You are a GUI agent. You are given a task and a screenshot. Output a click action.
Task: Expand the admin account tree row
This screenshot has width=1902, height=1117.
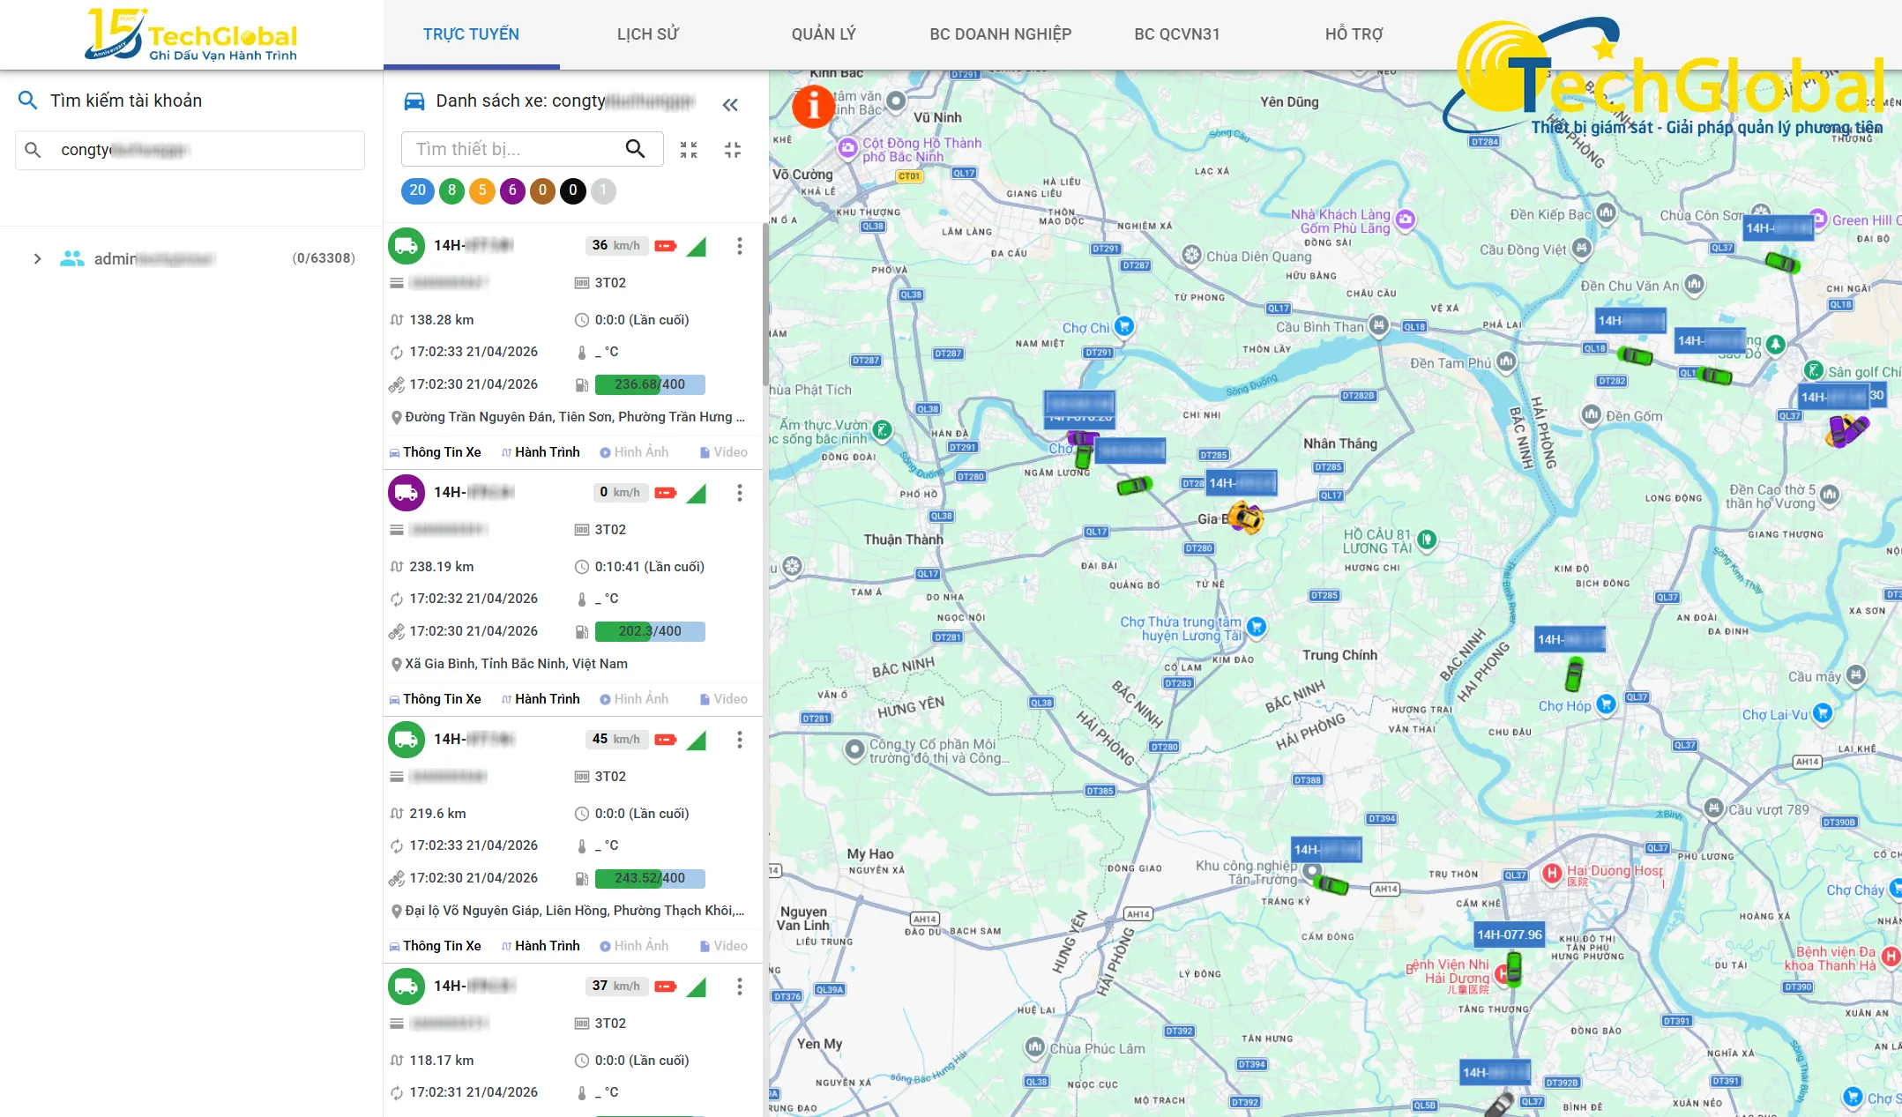pos(37,258)
